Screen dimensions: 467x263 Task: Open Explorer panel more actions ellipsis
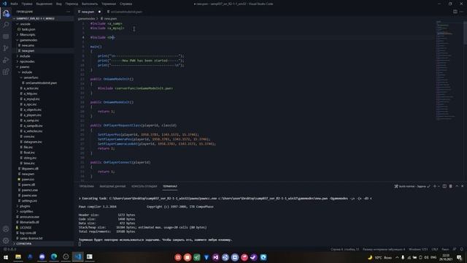pyautogui.click(x=68, y=12)
